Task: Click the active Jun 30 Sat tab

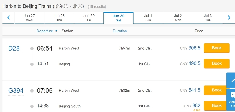Action: [x=118, y=18]
